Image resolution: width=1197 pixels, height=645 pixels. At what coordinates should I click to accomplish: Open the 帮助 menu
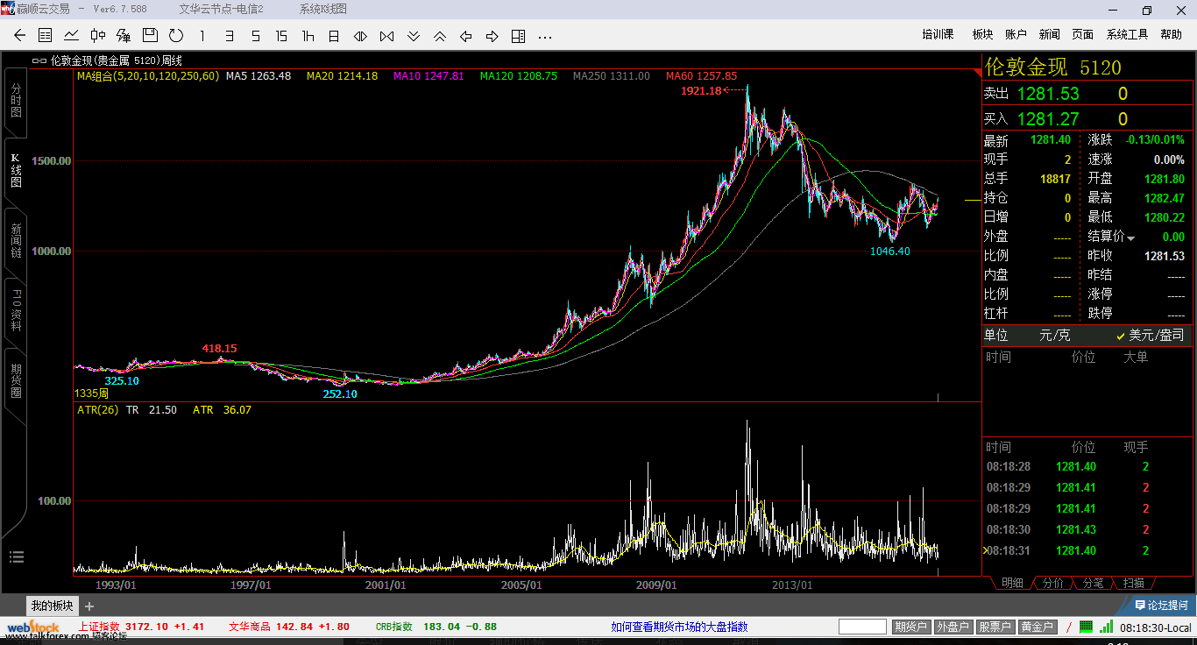coord(1171,35)
